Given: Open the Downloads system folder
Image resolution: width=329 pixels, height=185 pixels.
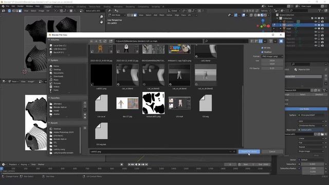Looking at the screenshot, I should click(58, 77).
